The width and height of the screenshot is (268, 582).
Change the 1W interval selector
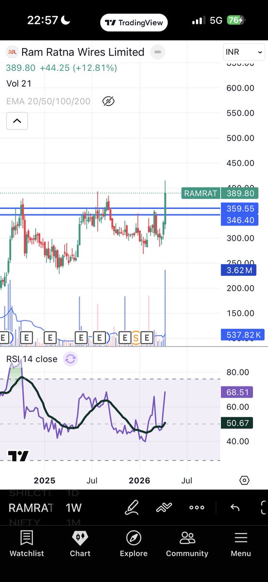(74, 508)
